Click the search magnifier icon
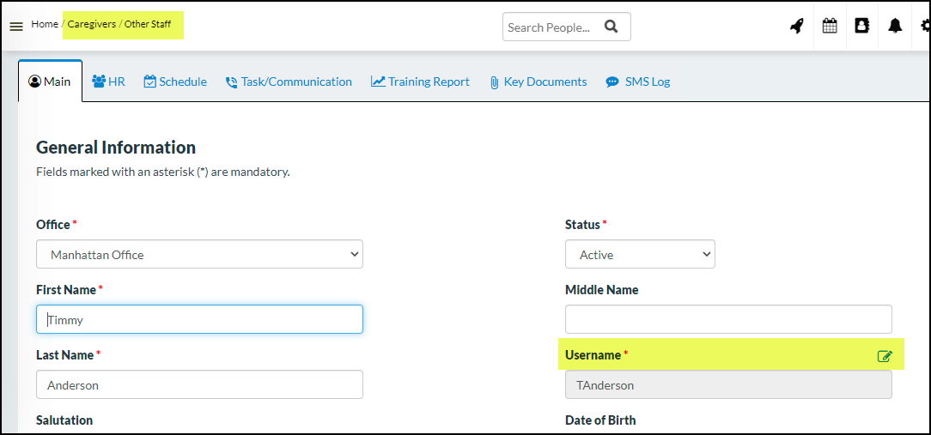 [611, 27]
